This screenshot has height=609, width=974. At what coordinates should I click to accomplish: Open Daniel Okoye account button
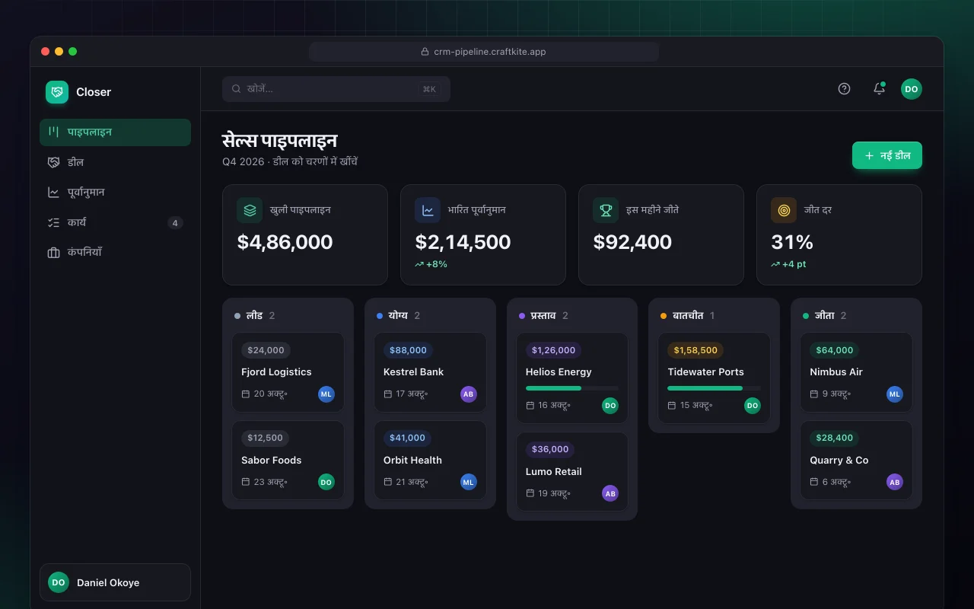[115, 582]
